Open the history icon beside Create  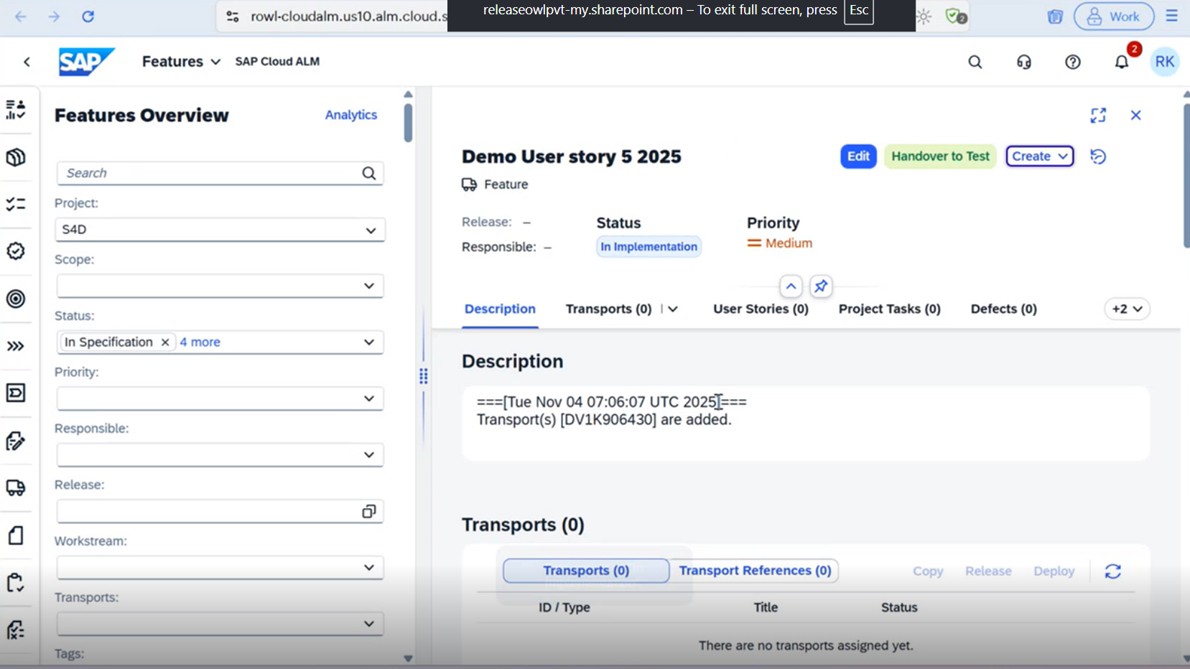pos(1097,156)
